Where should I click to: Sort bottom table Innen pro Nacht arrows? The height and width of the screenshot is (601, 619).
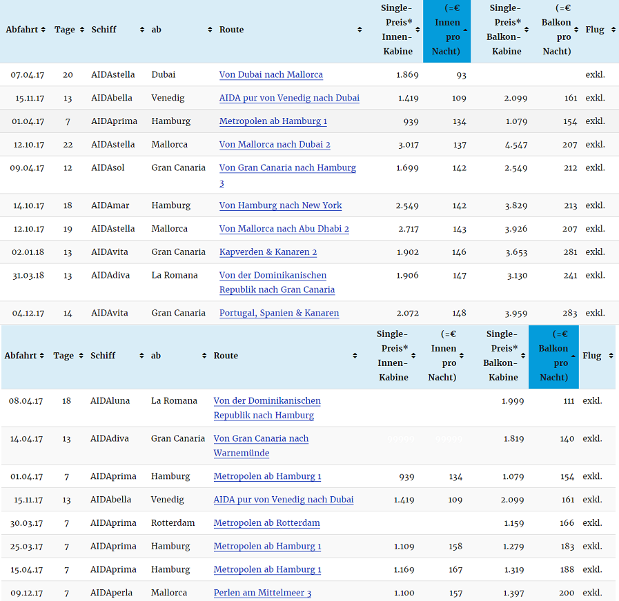click(461, 356)
